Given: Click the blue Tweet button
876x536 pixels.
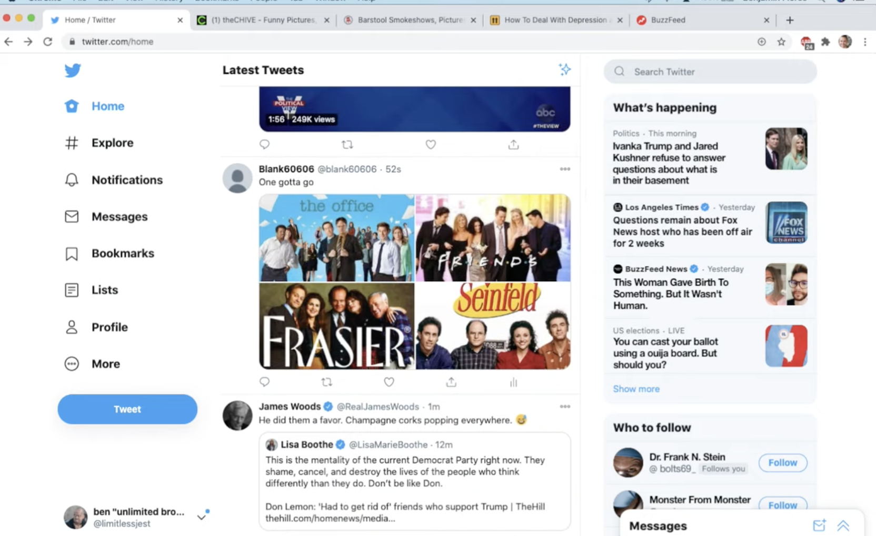Looking at the screenshot, I should click(x=127, y=409).
